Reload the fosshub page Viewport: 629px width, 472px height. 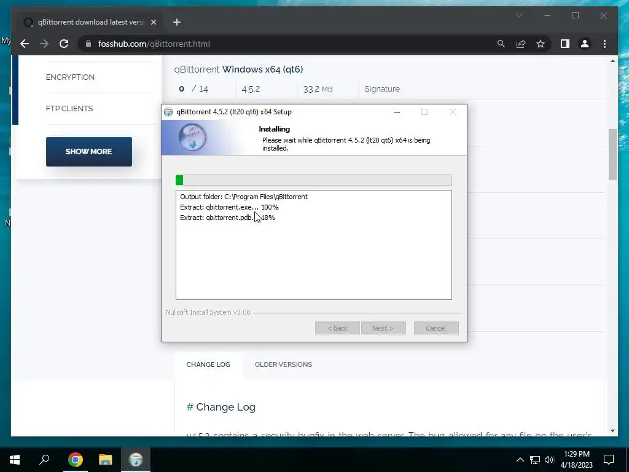[64, 44]
